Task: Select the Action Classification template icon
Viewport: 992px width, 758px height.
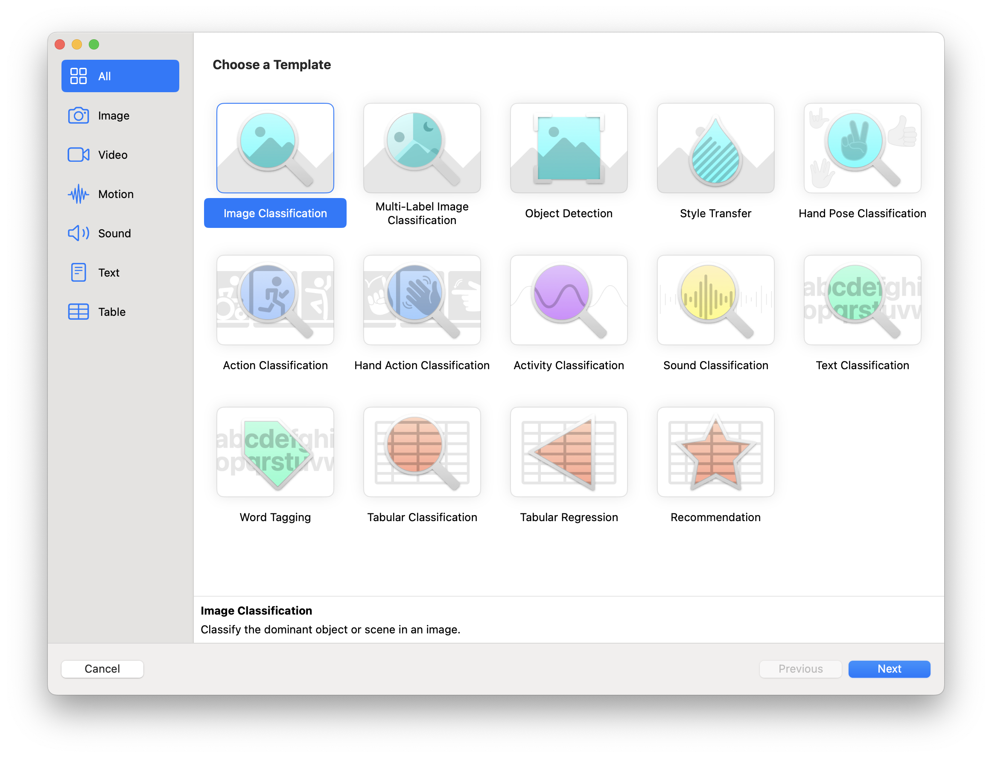Action: coord(275,300)
